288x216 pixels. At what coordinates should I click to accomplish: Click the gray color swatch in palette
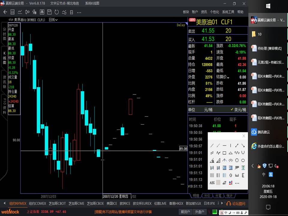tap(218, 183)
